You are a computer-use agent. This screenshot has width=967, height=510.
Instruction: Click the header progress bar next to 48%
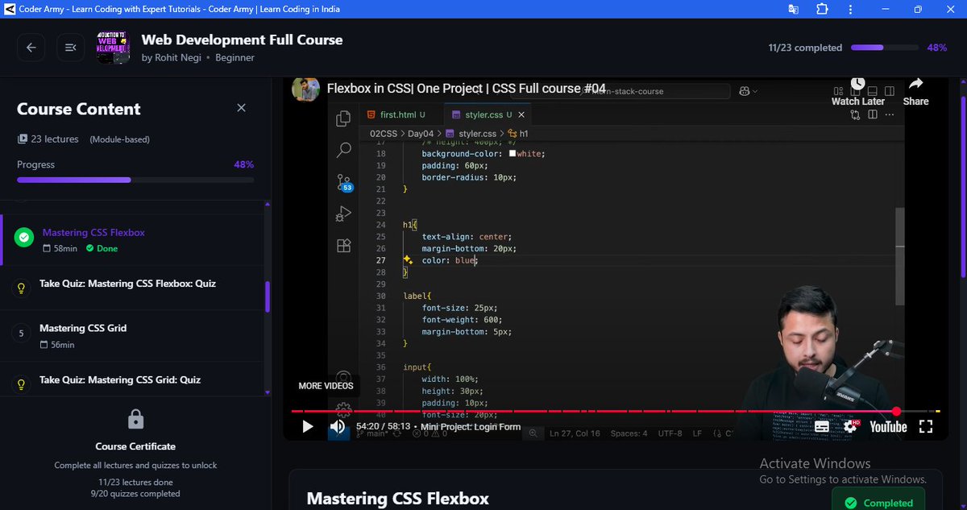(884, 48)
